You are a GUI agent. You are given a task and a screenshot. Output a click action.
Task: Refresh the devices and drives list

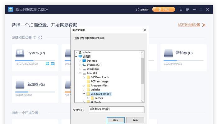tap(40, 38)
